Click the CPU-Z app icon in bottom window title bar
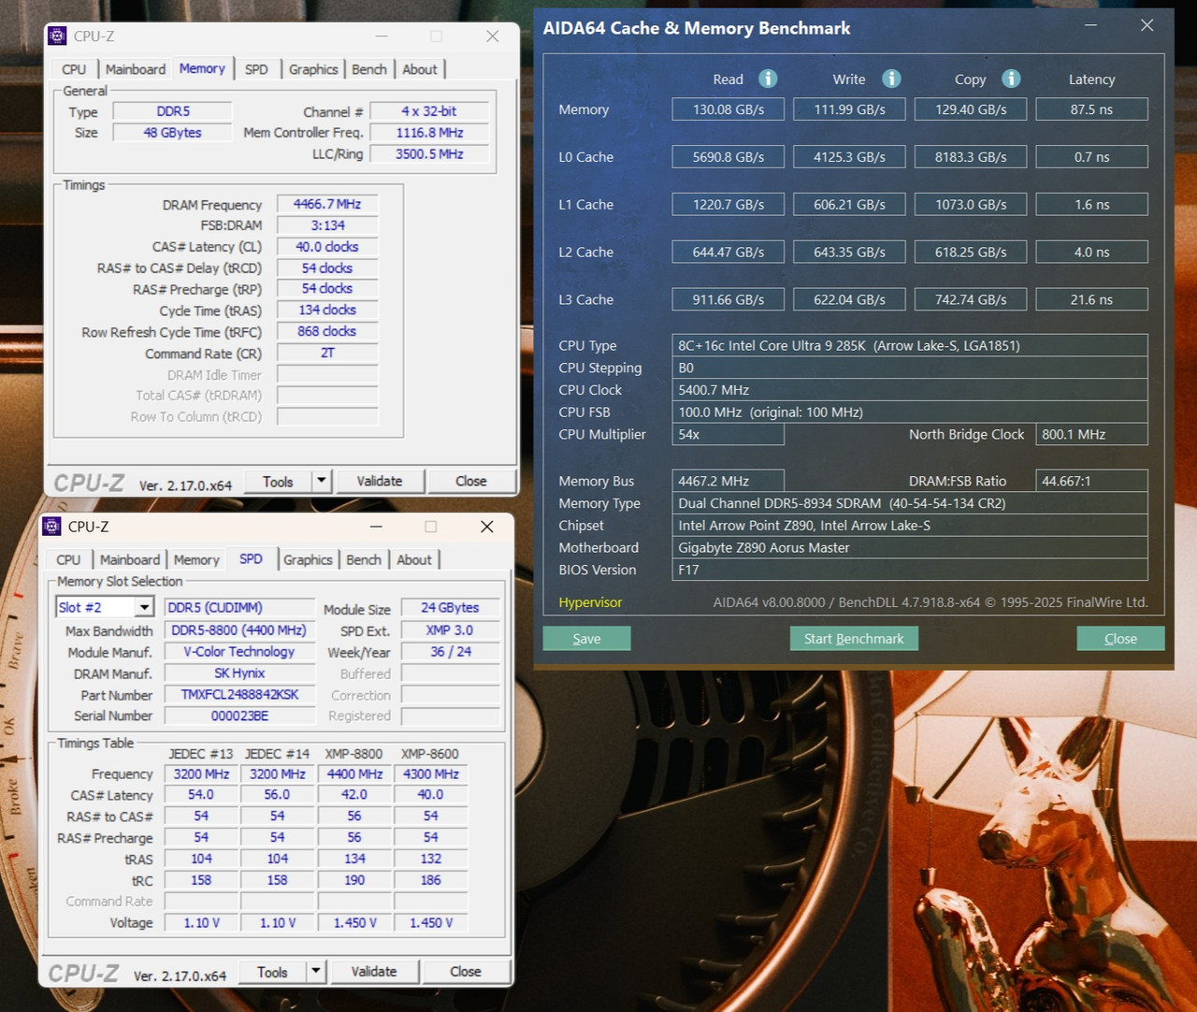The height and width of the screenshot is (1012, 1197). point(51,527)
